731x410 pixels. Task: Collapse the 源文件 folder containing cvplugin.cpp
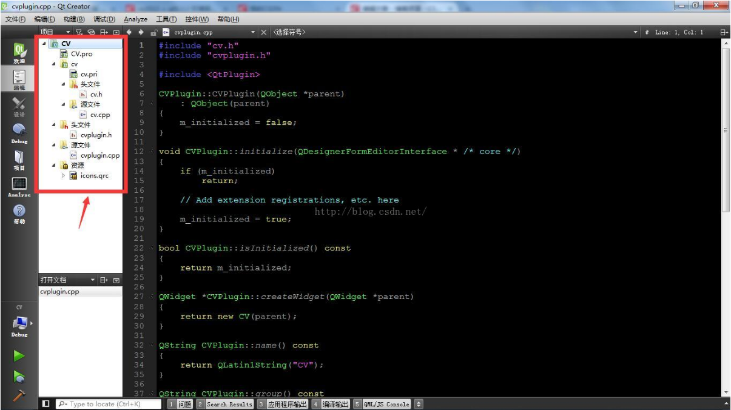click(54, 145)
